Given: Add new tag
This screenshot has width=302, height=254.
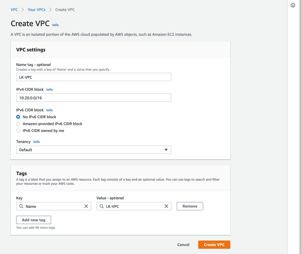Looking at the screenshot, I should tap(34, 220).
